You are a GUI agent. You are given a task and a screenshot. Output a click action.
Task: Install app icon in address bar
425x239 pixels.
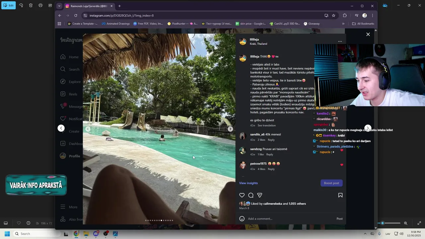point(326,15)
